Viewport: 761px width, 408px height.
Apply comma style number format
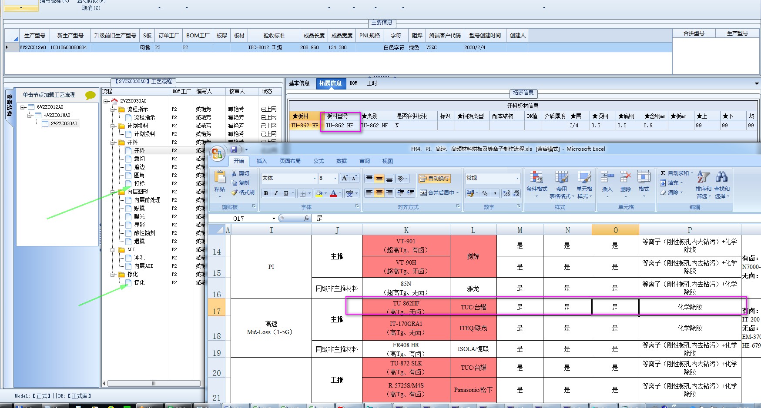tap(495, 193)
